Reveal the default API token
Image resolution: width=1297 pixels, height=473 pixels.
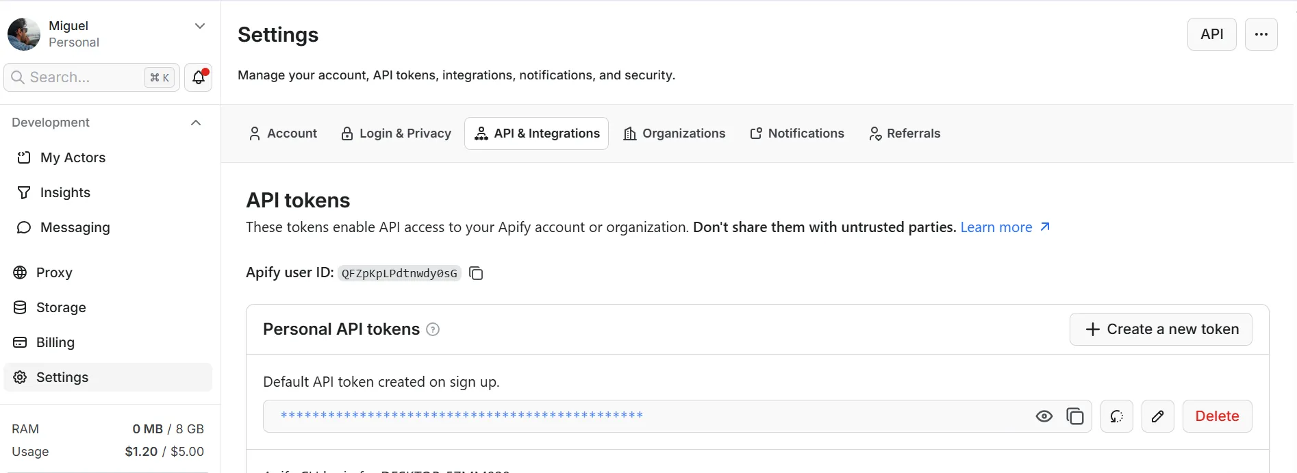(1044, 416)
